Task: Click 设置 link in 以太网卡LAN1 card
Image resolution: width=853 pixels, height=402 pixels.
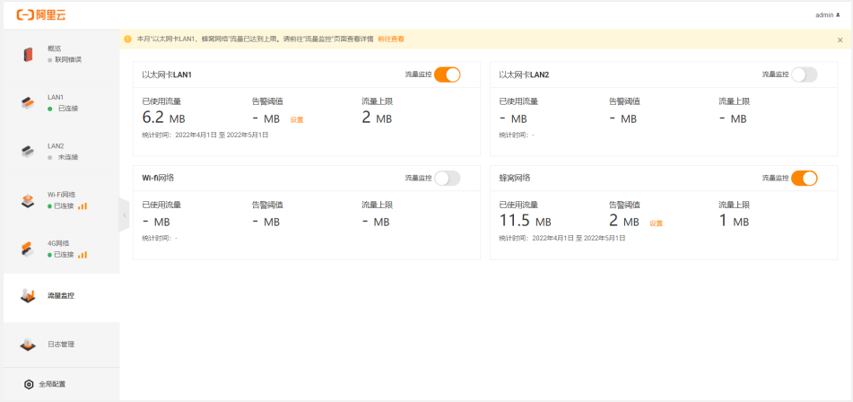Action: tap(297, 119)
